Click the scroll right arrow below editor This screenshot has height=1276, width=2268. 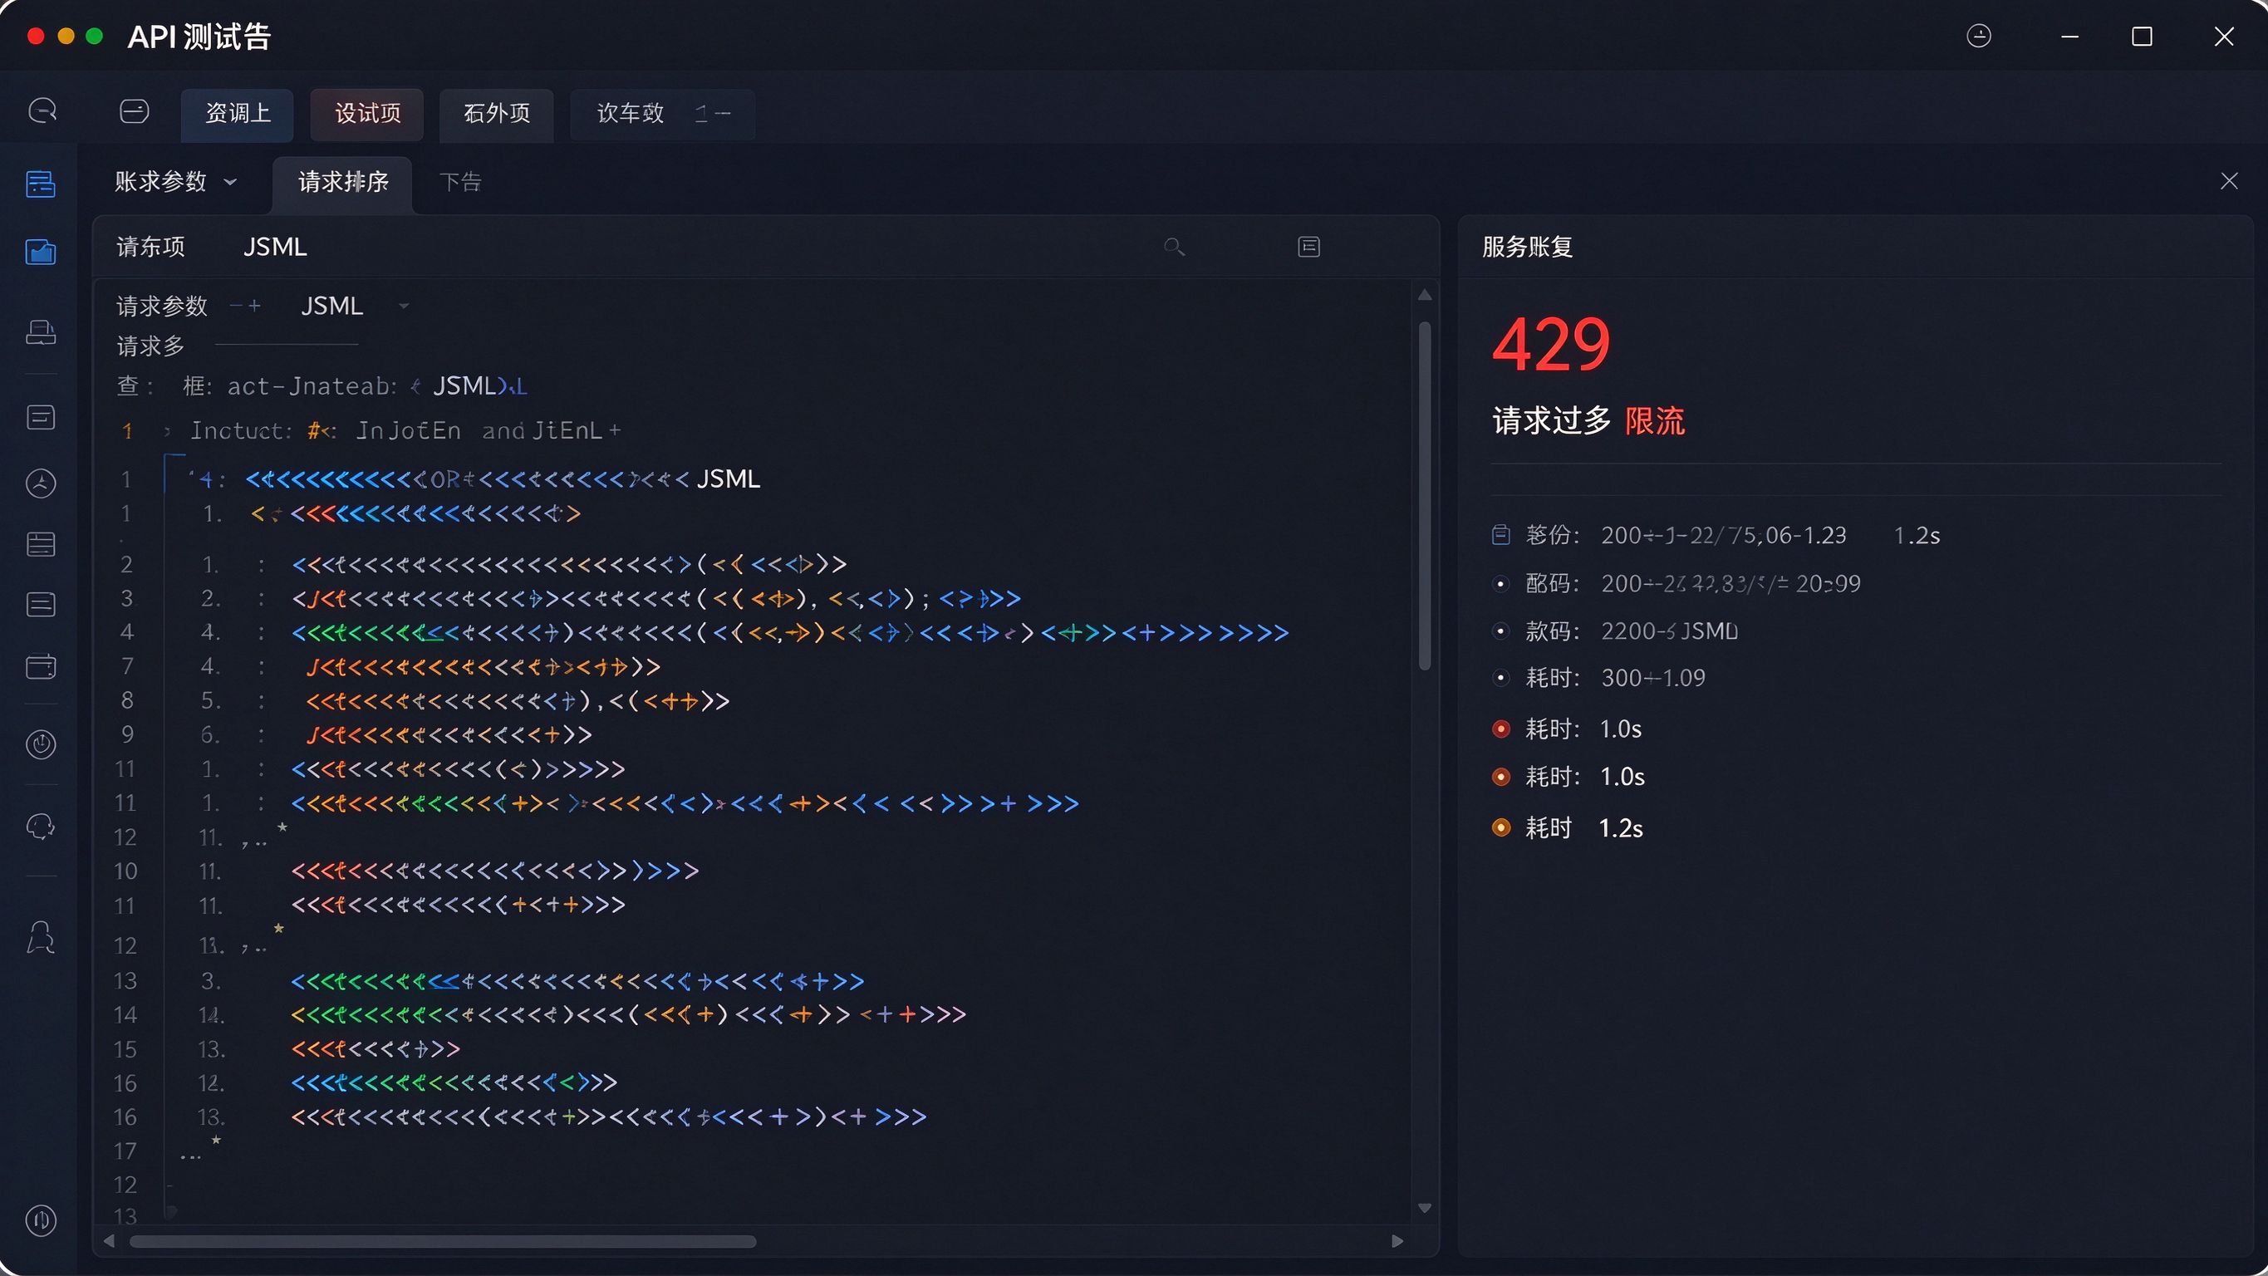click(1397, 1242)
